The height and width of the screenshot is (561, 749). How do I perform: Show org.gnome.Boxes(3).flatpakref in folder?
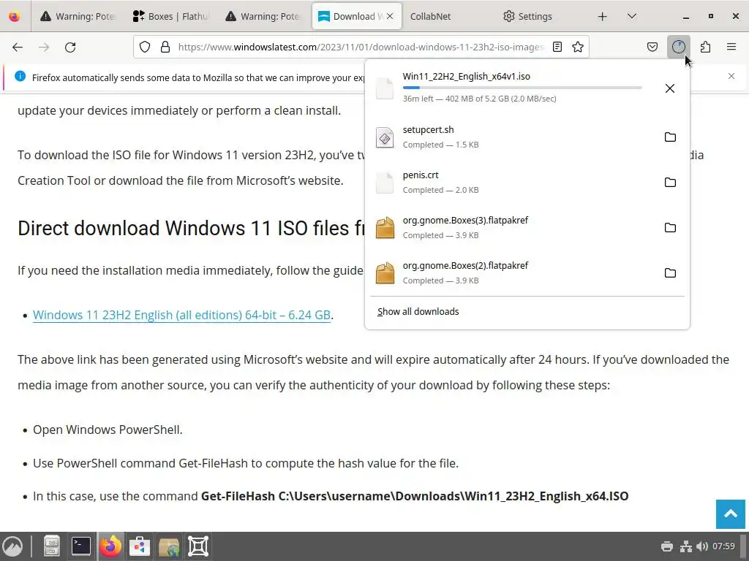(670, 228)
